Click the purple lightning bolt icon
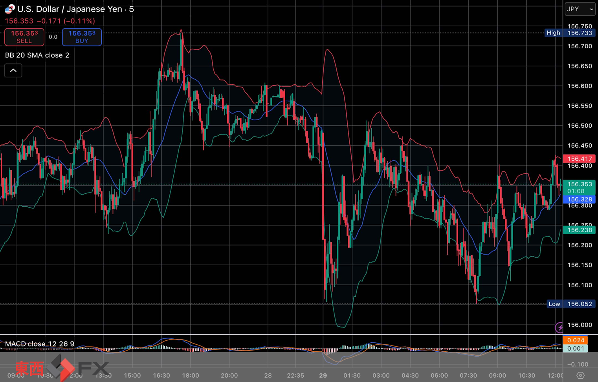 click(559, 327)
